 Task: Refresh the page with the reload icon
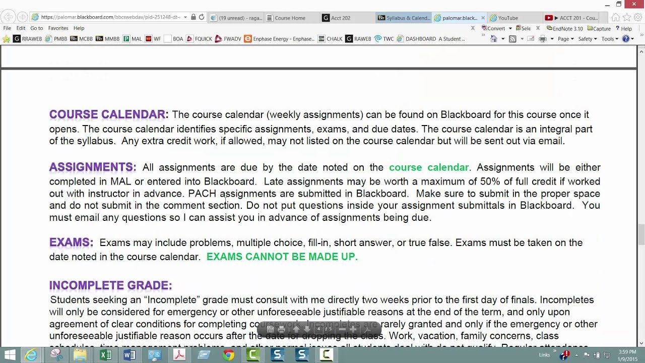202,17
